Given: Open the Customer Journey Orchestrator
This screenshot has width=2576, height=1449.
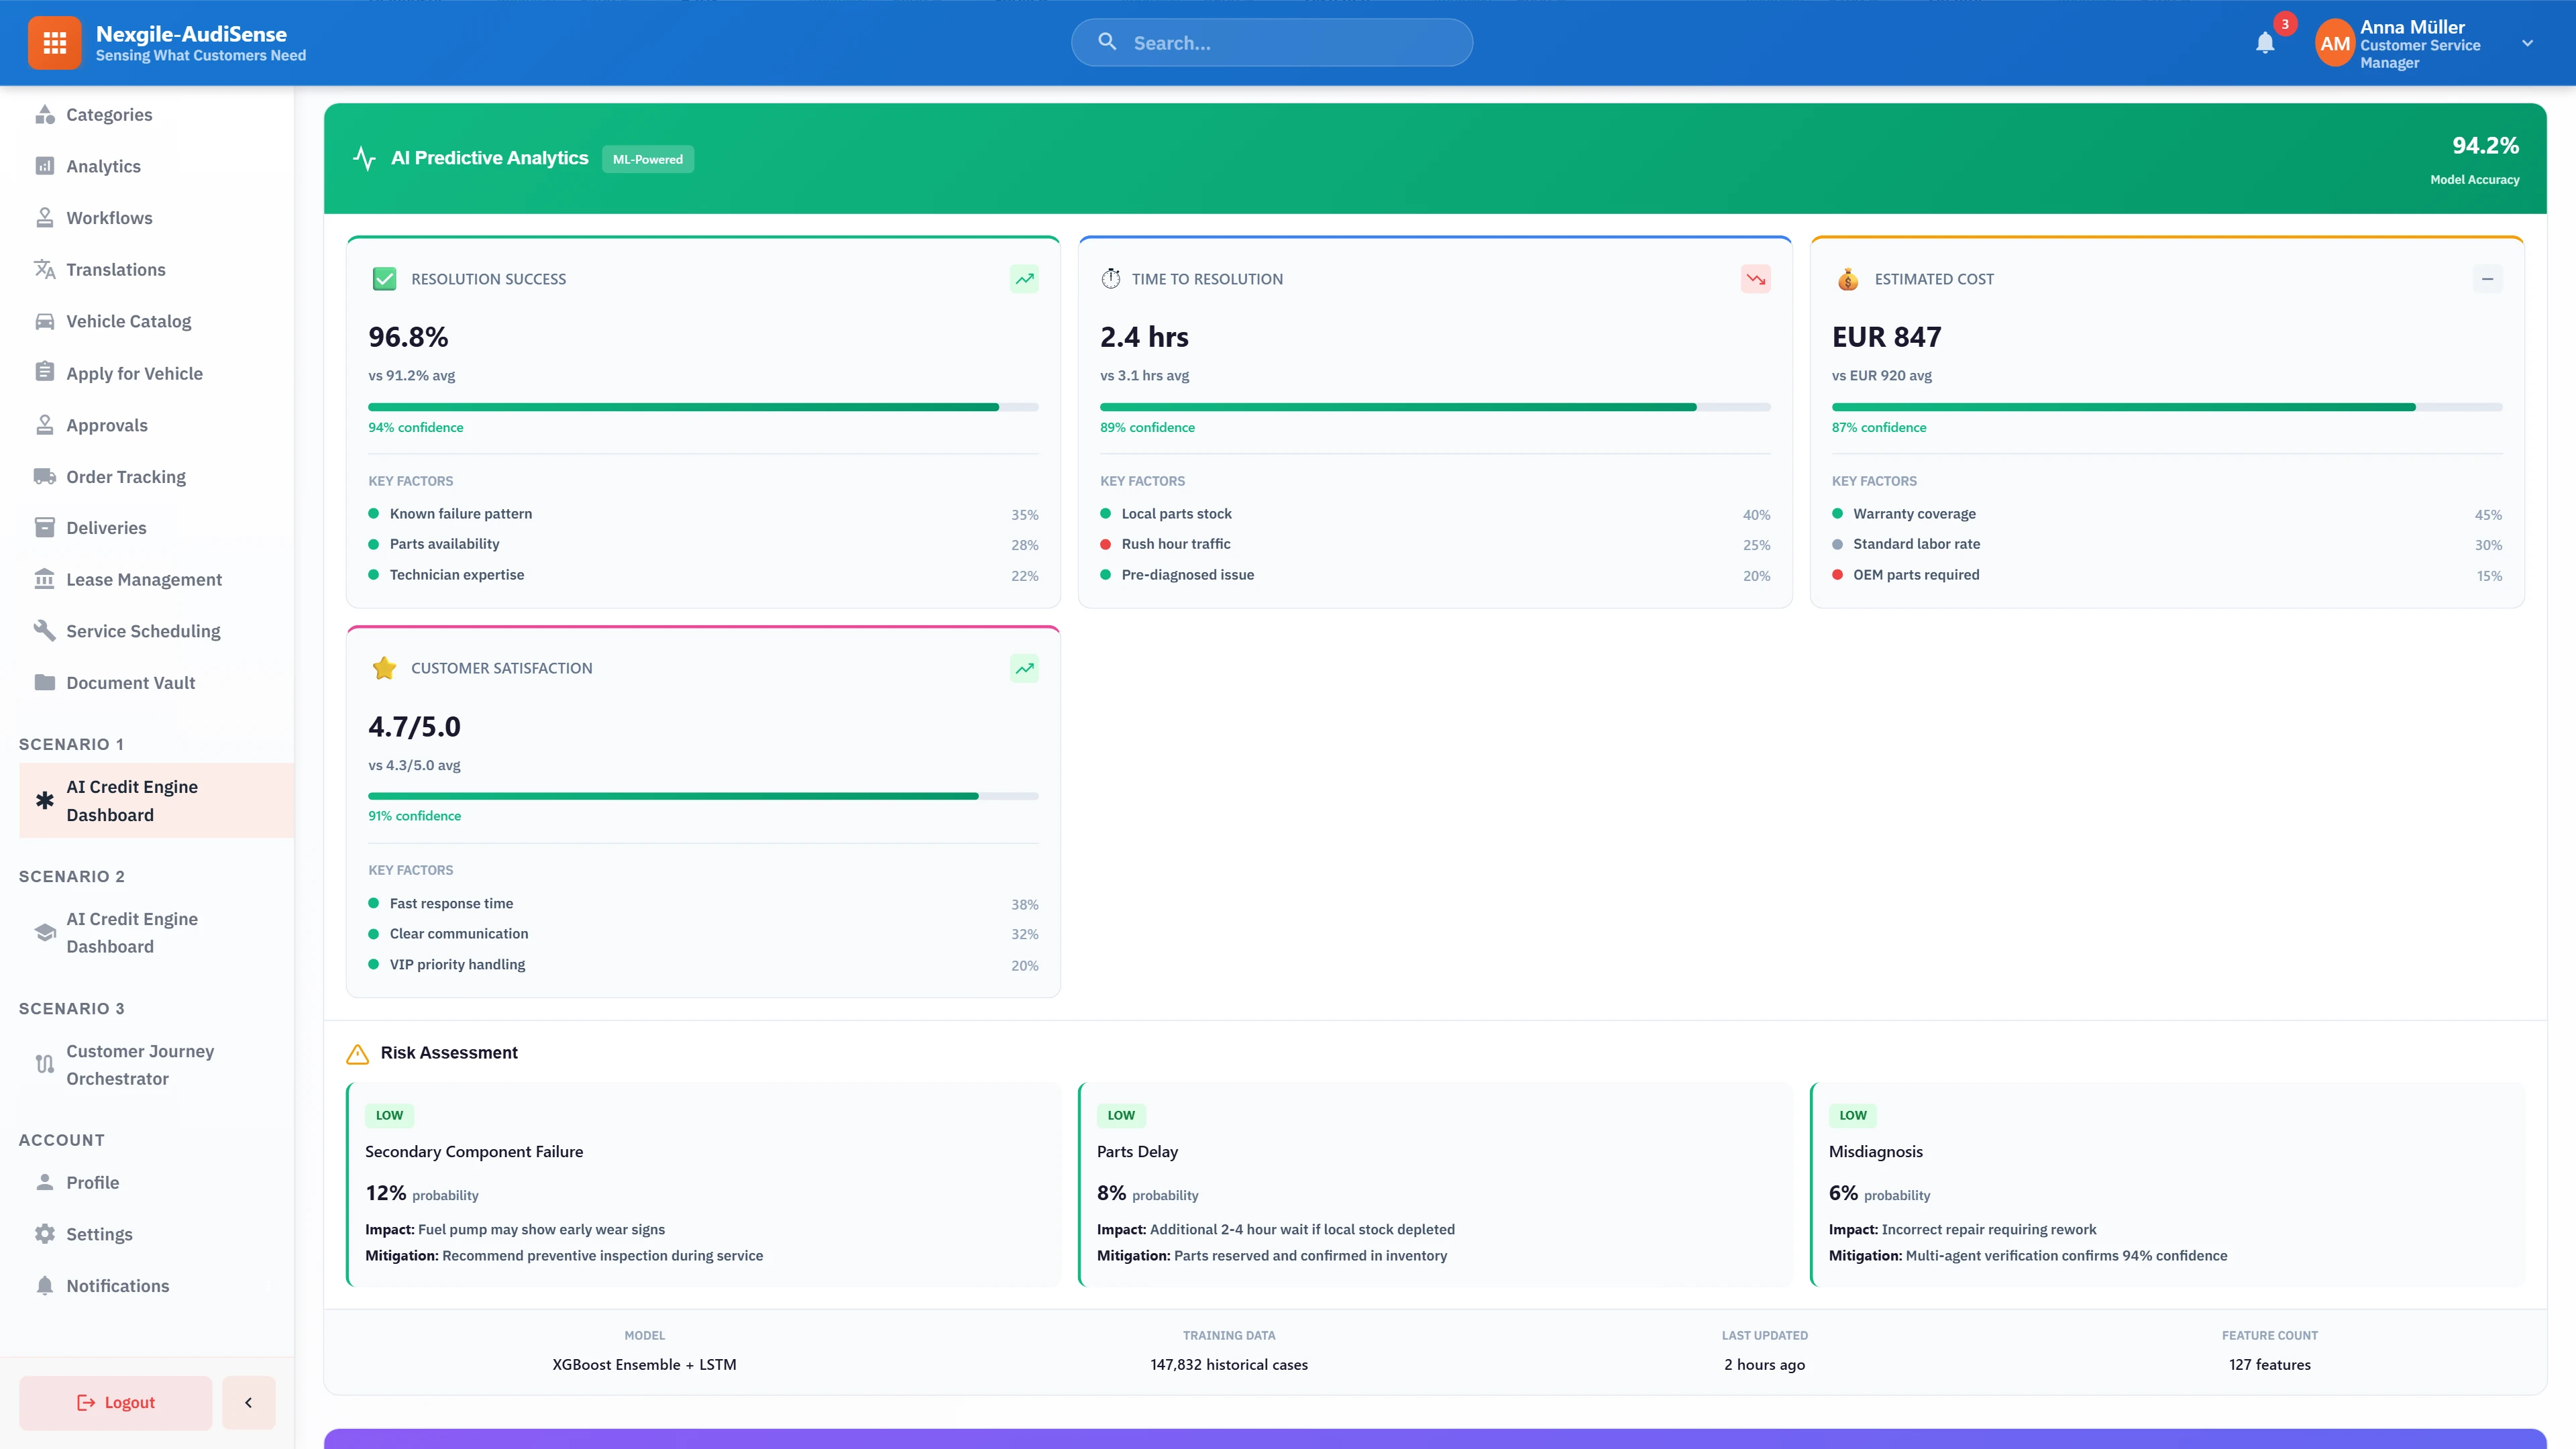Looking at the screenshot, I should coord(140,1064).
